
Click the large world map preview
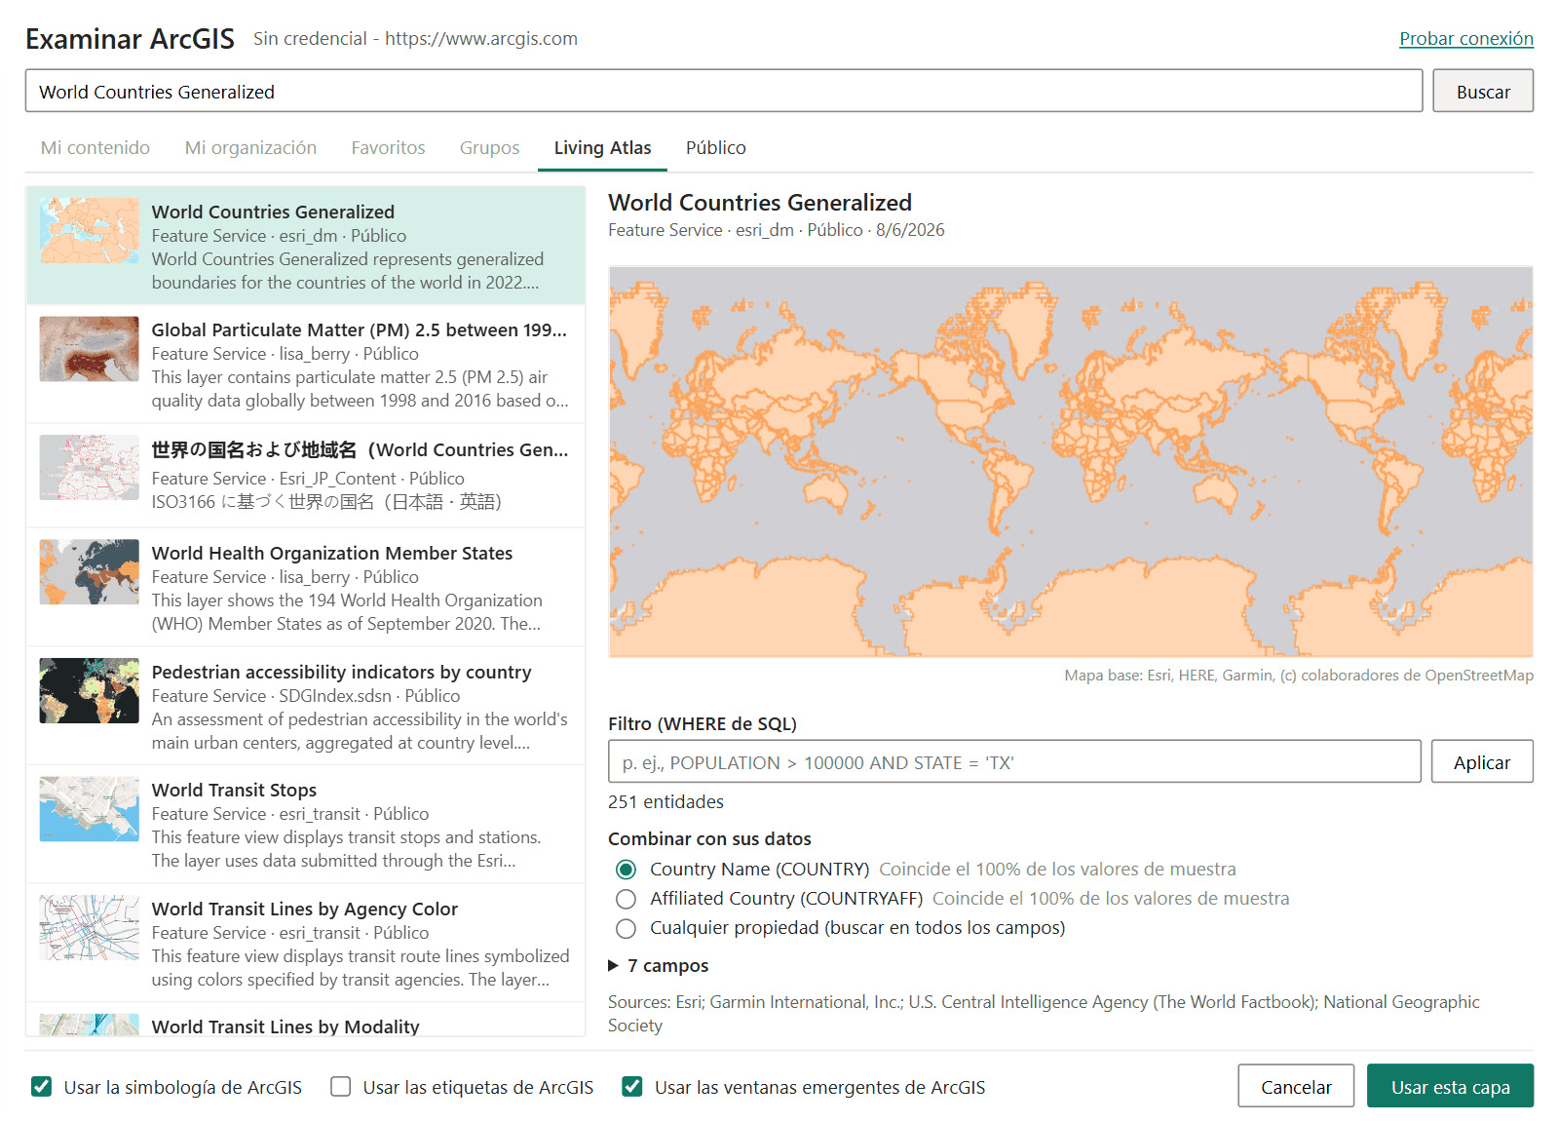pos(1071,461)
